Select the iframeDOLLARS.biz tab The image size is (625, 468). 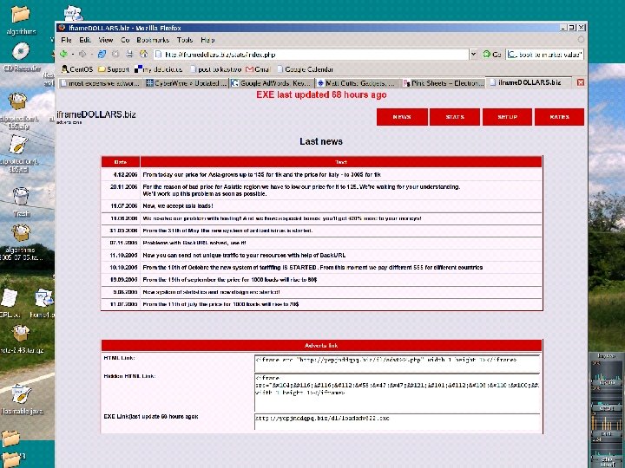[527, 82]
